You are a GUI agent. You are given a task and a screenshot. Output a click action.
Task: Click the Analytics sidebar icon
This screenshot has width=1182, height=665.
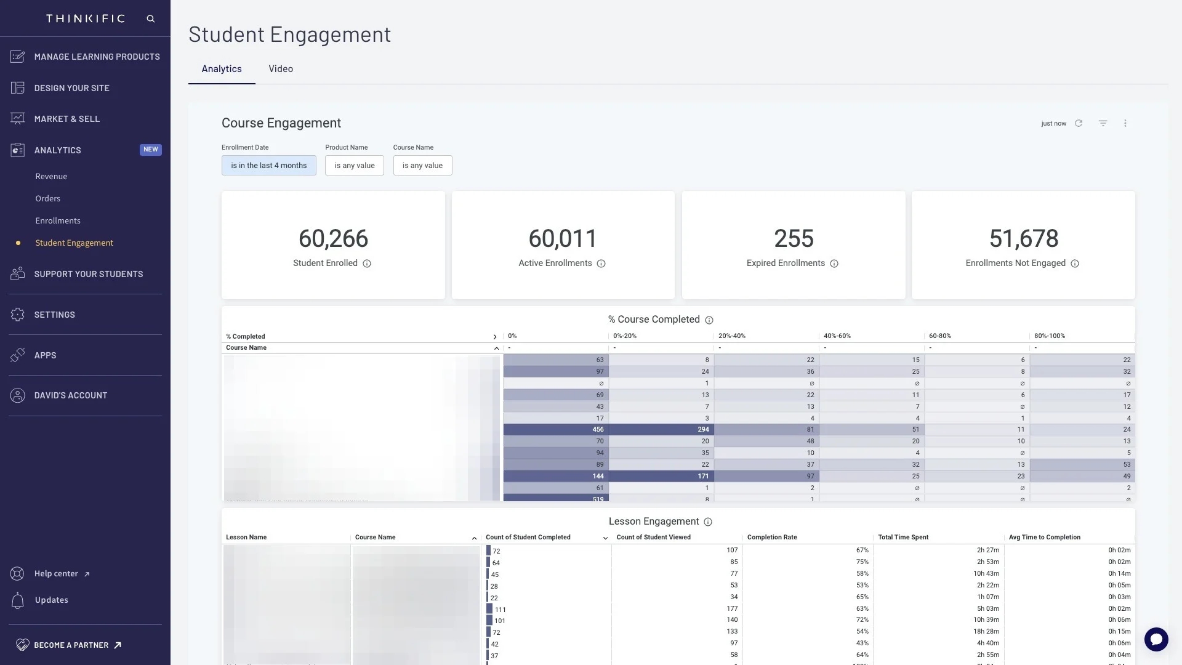click(x=18, y=150)
